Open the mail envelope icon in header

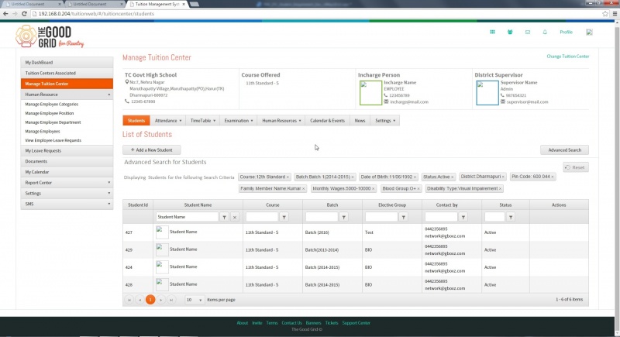[x=528, y=32]
